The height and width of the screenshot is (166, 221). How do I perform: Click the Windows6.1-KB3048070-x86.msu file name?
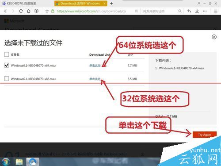point(33,79)
